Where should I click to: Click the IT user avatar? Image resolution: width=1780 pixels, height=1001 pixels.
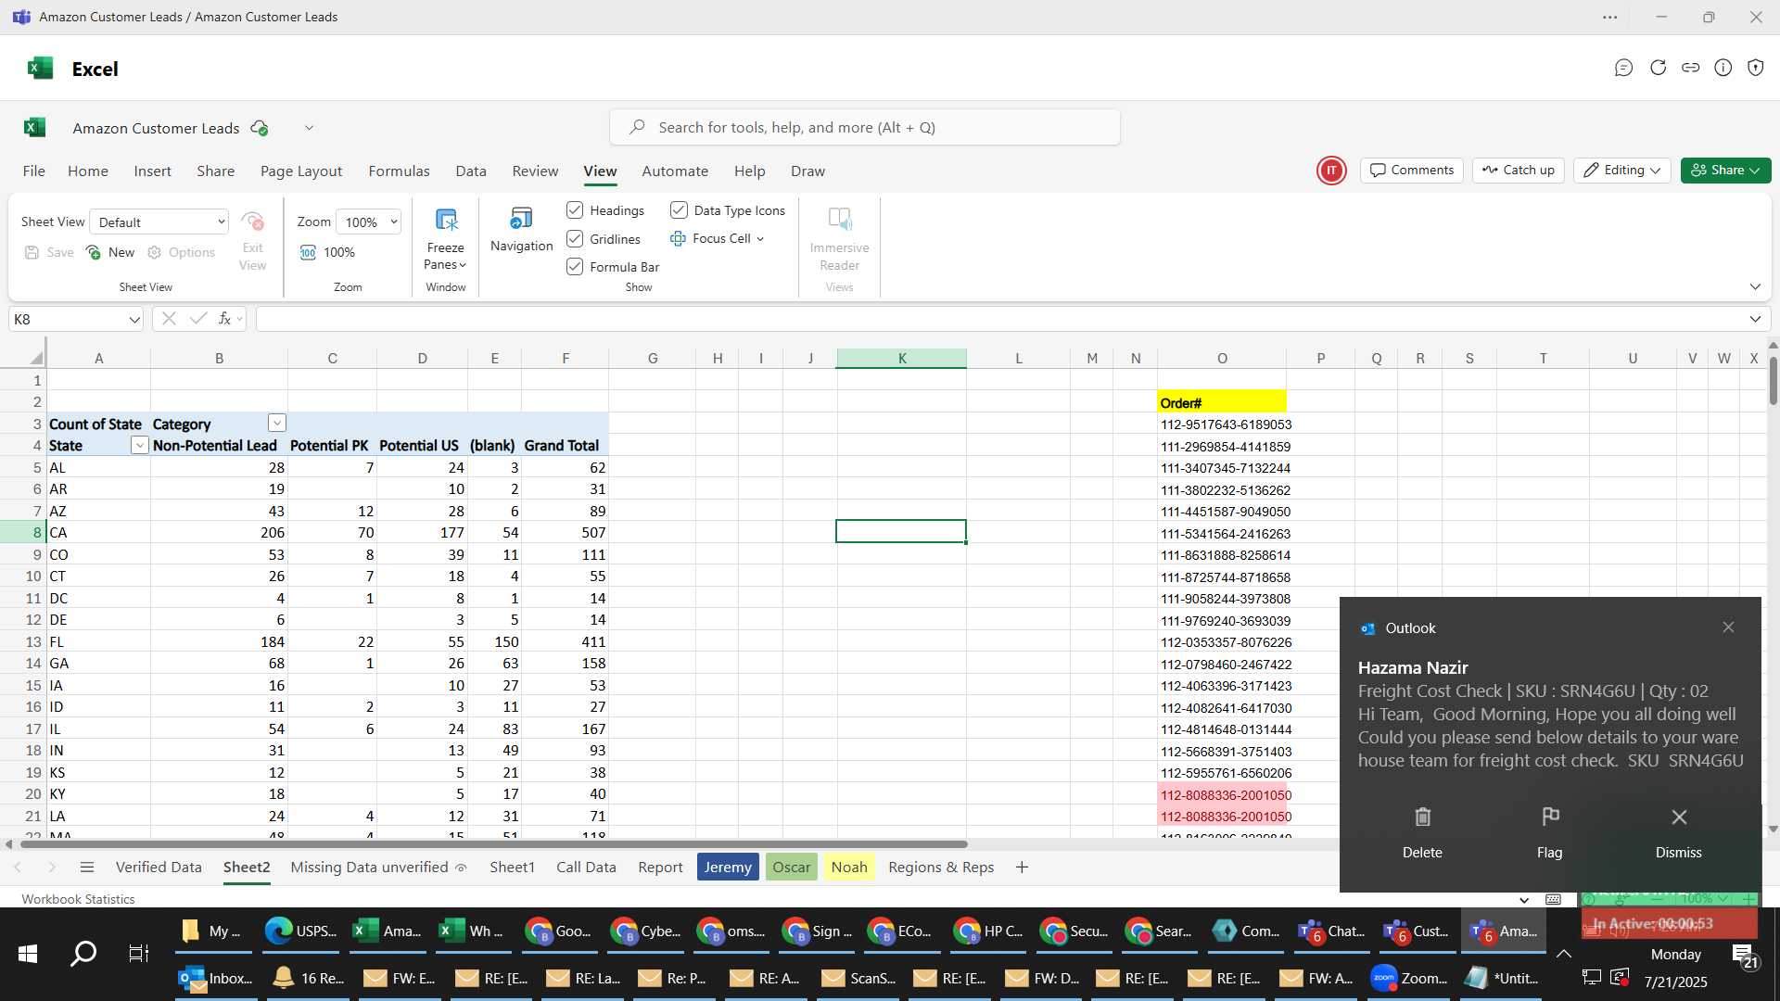coord(1331,171)
